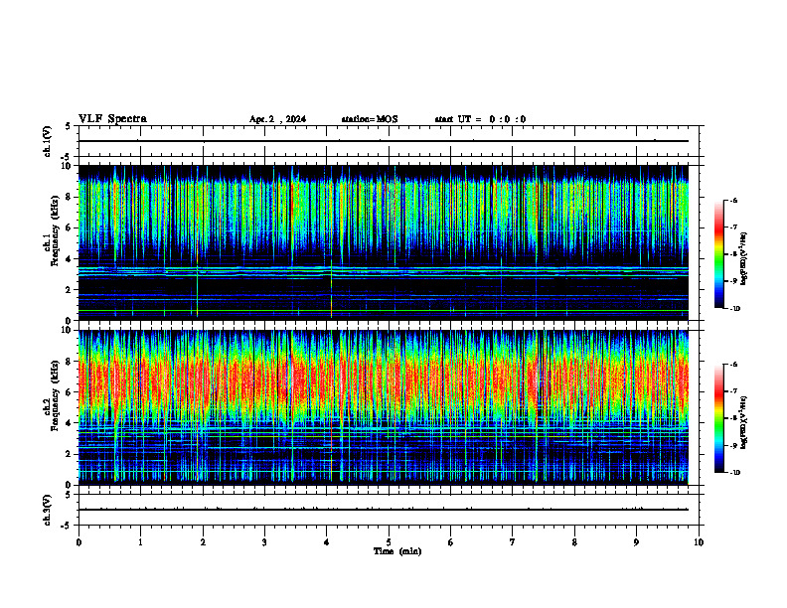Click the "-6" label on ch.1 color bar
This screenshot has width=787, height=608.
[x=733, y=200]
